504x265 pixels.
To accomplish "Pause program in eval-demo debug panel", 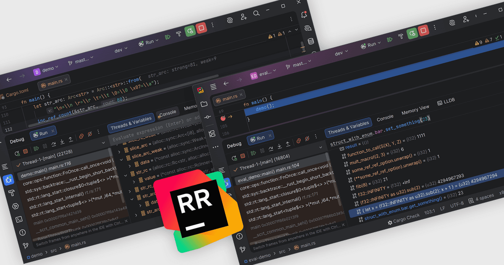I will (x=262, y=151).
